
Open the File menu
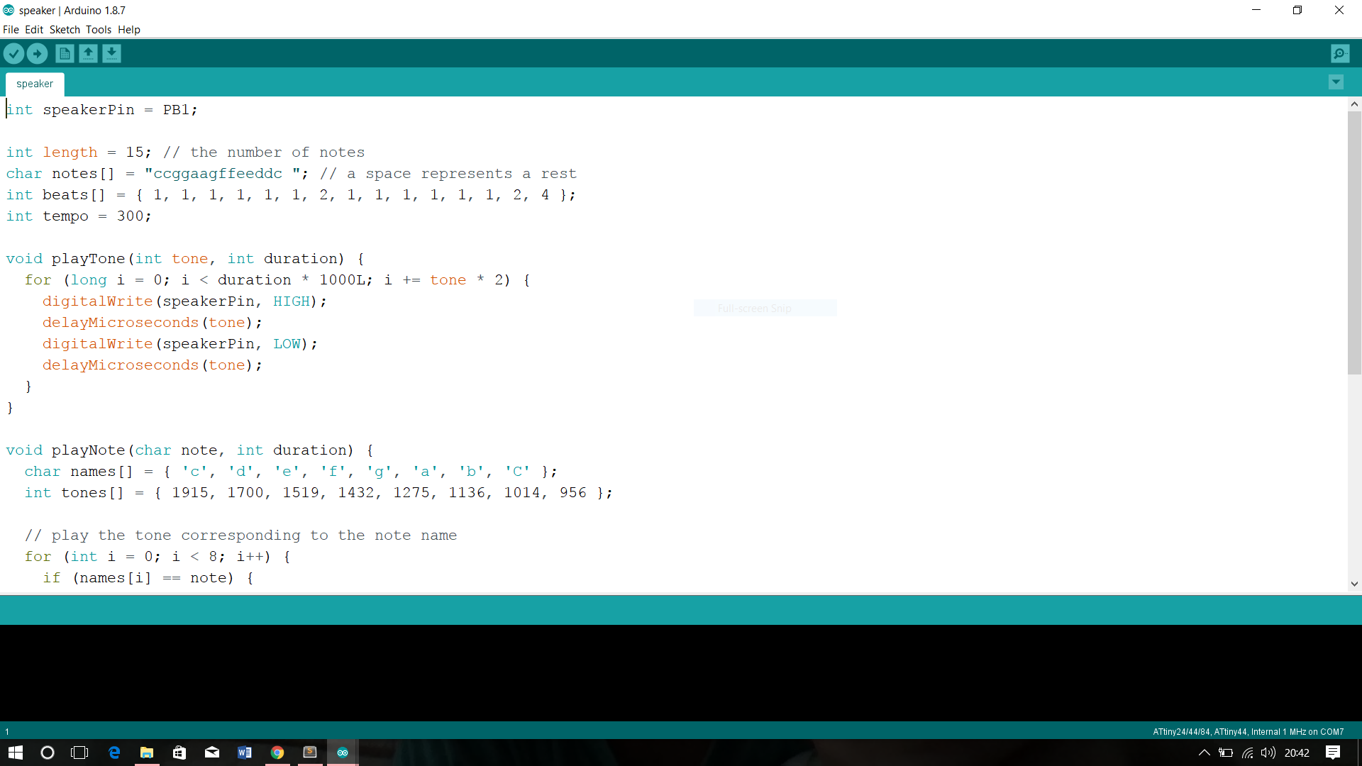(x=11, y=29)
